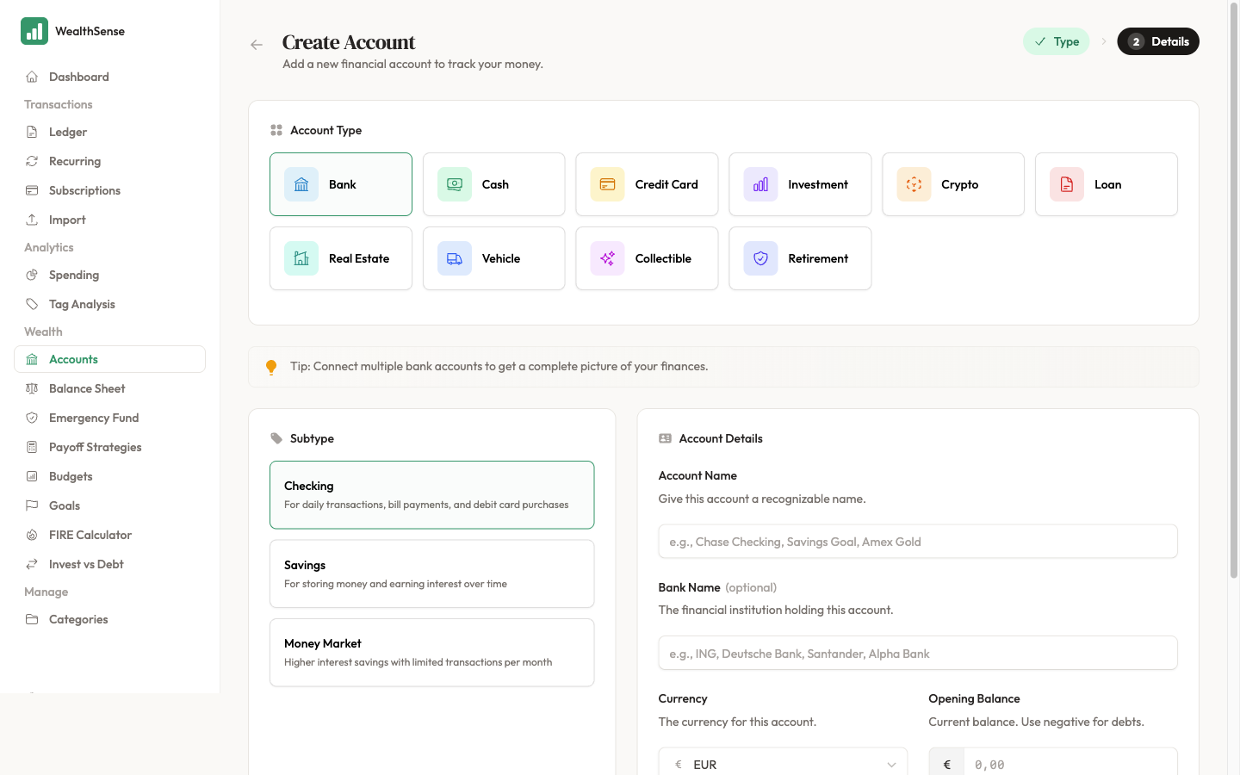Click the page vertical scrollbar
The height and width of the screenshot is (775, 1240).
coord(1233,291)
